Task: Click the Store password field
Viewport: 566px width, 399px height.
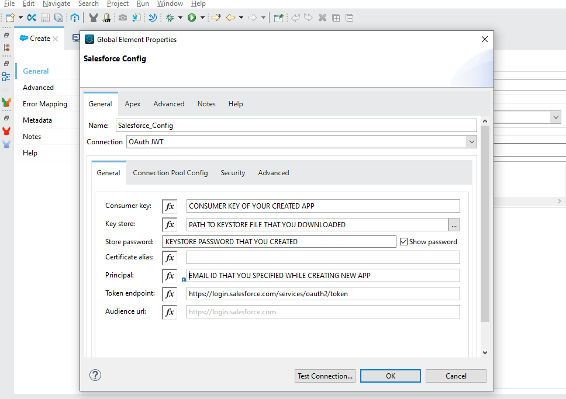Action: click(x=279, y=242)
